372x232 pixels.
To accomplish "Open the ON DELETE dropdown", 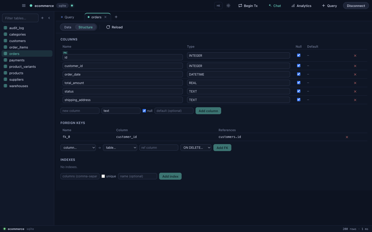I will pos(196,148).
